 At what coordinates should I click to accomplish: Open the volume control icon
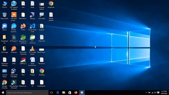pos(155,93)
